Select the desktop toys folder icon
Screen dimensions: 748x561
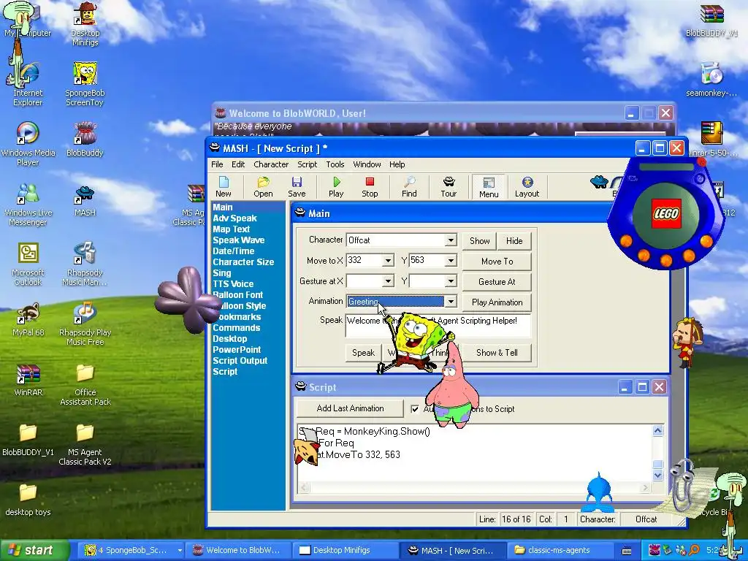coord(28,500)
